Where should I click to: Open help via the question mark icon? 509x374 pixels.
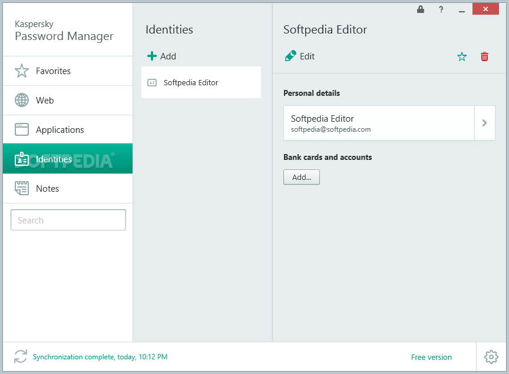441,9
